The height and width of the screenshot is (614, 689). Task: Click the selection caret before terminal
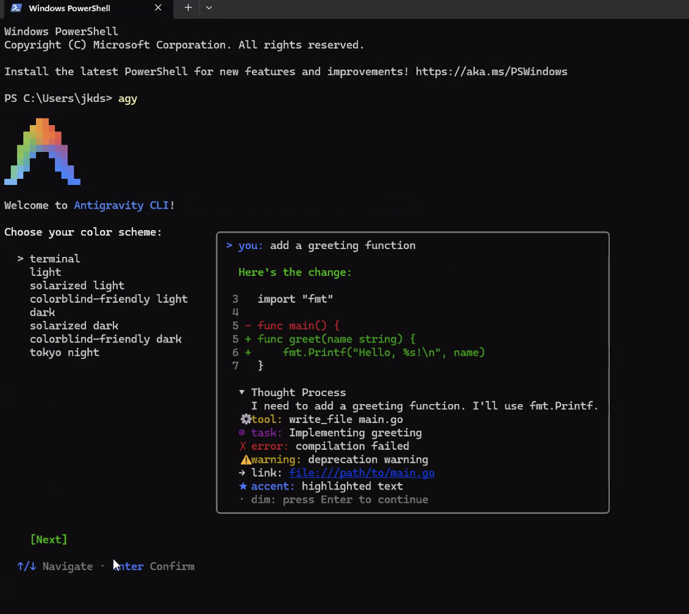20,259
